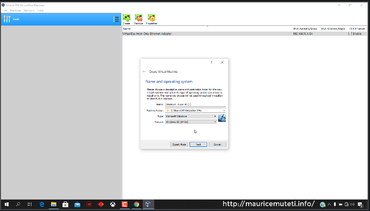Open Task View on the taskbar

point(30,204)
